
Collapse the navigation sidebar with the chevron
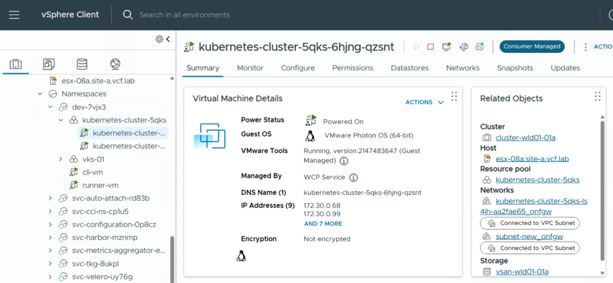coord(168,39)
